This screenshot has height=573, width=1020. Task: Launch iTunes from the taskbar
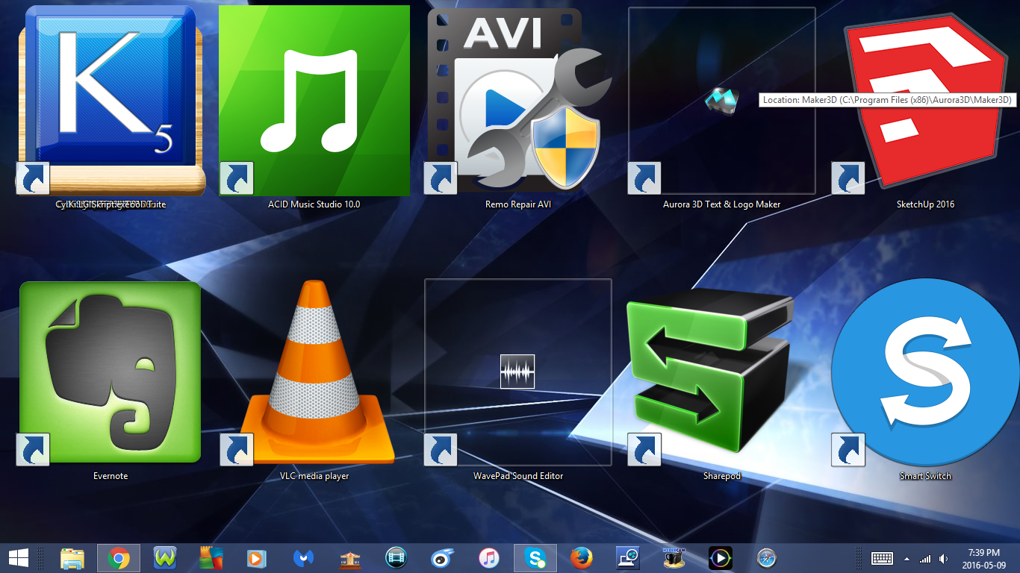pos(489,558)
